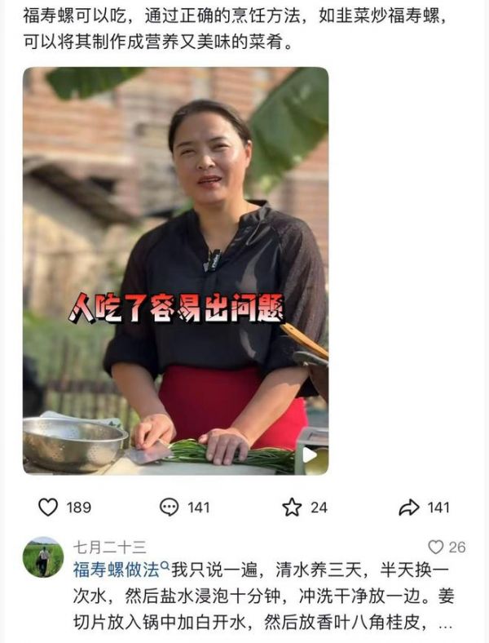Like the comment by 七月二十三
Image resolution: width=489 pixels, height=643 pixels.
435,547
